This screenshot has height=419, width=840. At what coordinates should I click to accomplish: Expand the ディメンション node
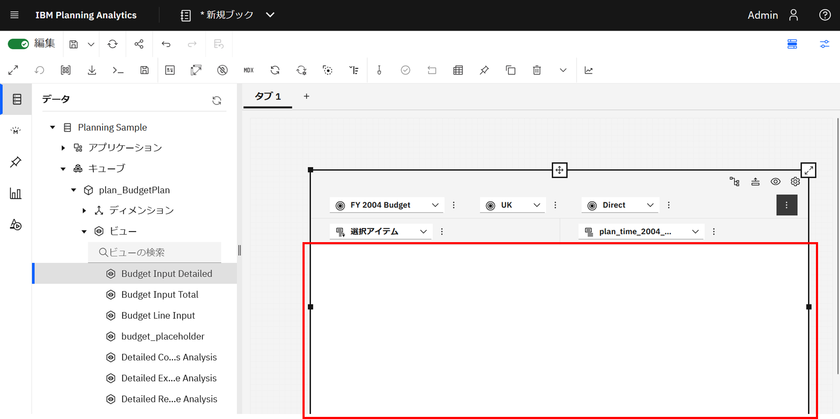84,211
